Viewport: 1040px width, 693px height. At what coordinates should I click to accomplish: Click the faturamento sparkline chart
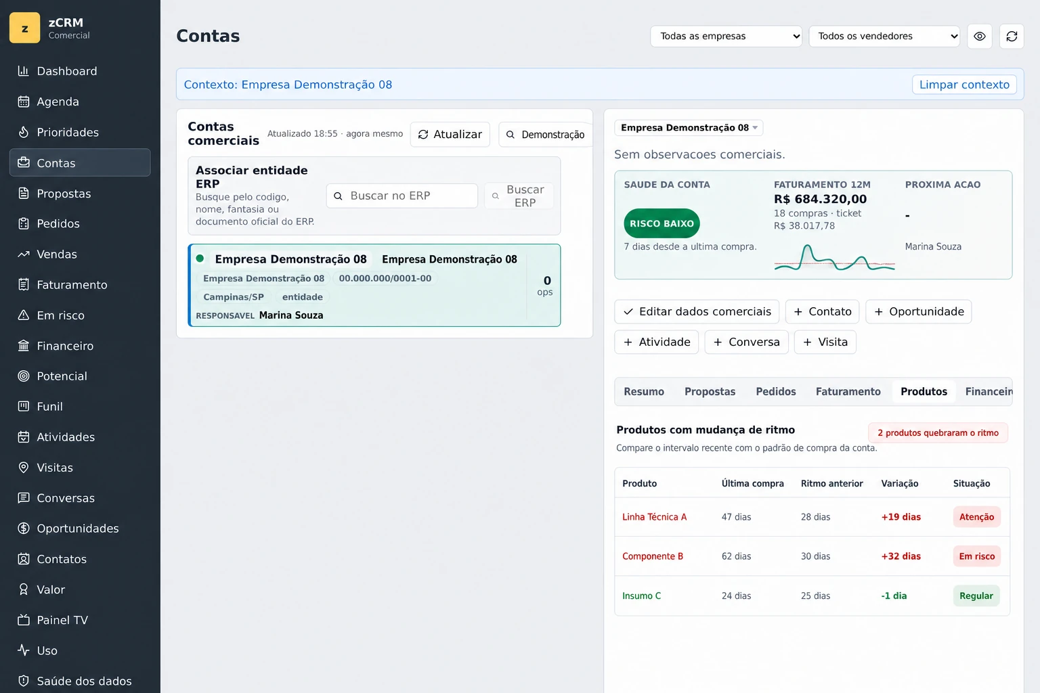[x=834, y=259]
